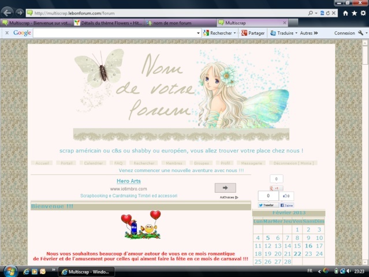Open the network tray icon
This screenshot has width=369, height=277.
pyautogui.click(x=342, y=271)
